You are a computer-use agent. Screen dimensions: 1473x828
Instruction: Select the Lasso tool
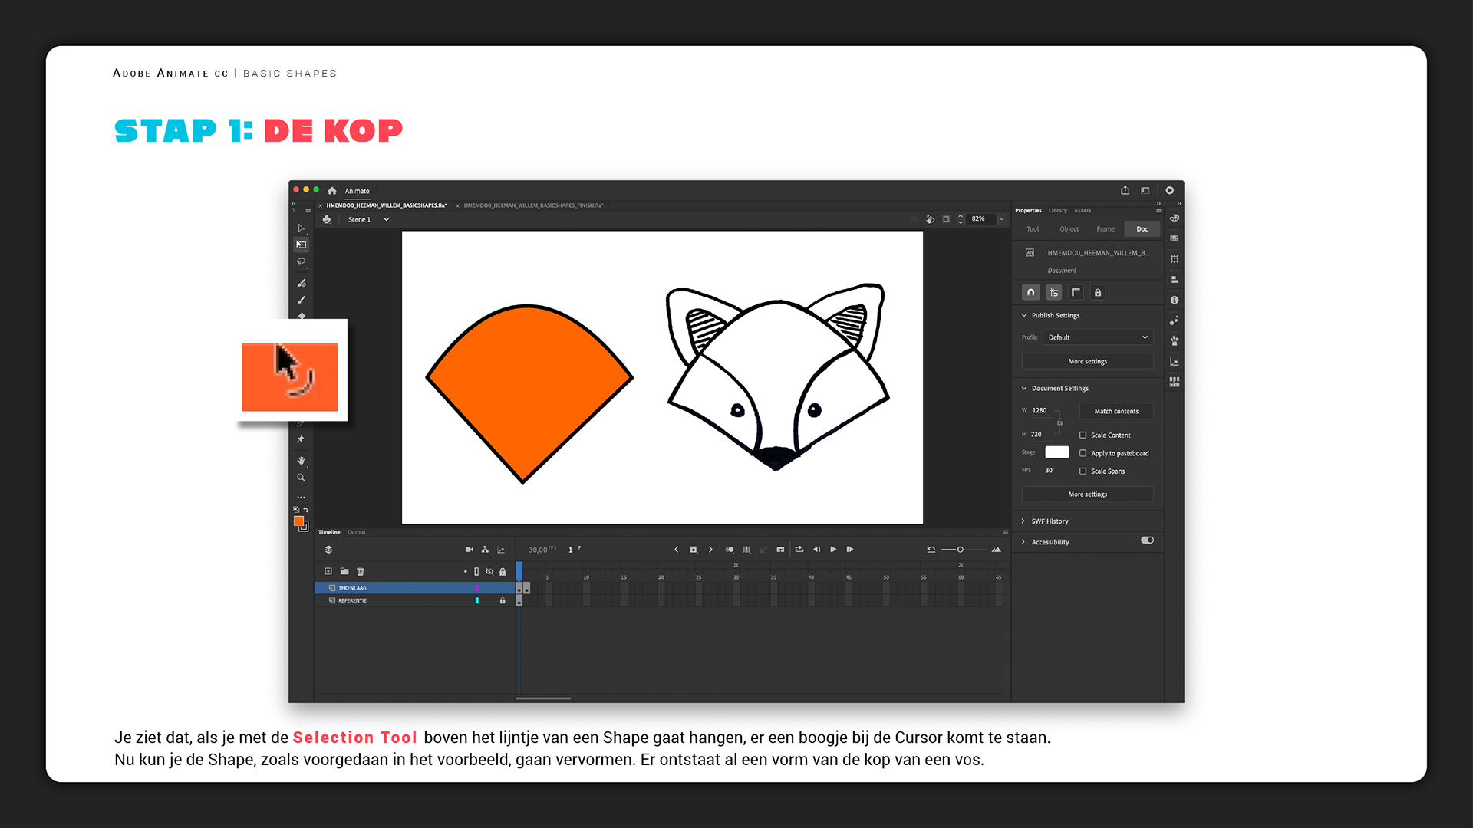[x=302, y=262]
